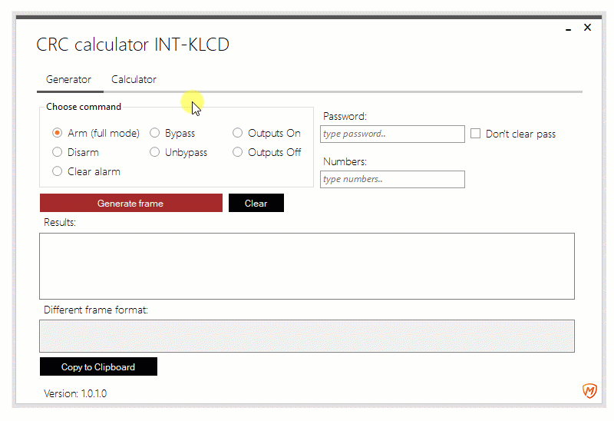614x421 pixels.
Task: Click into the Password input field
Action: pyautogui.click(x=392, y=134)
